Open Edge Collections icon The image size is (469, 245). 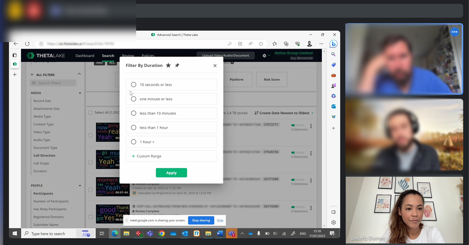pos(286,44)
